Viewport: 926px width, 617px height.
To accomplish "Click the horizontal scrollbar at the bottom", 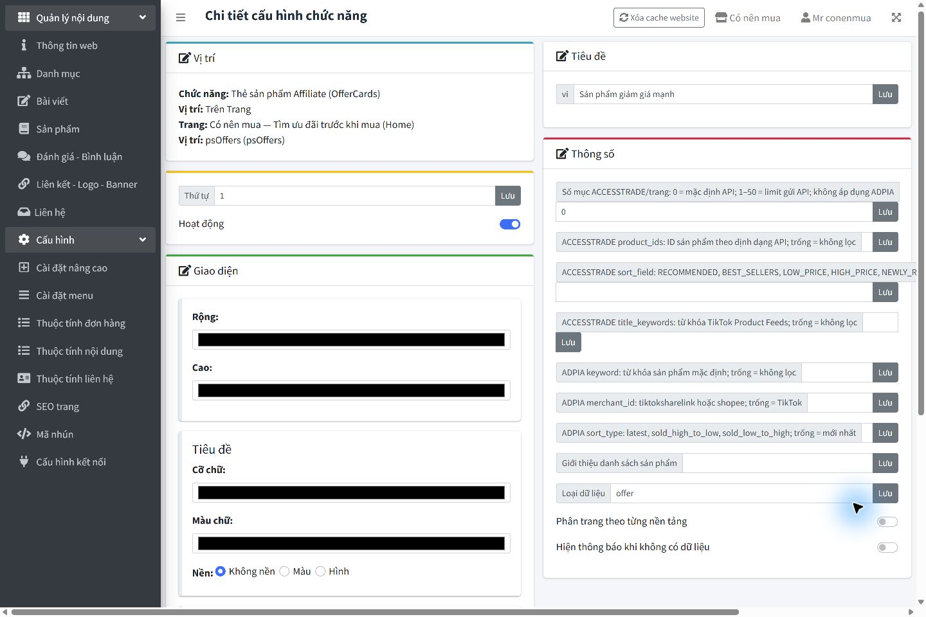I will pos(376,612).
